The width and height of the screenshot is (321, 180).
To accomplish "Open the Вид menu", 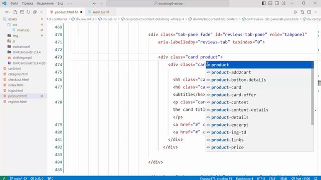I will click(x=60, y=3).
